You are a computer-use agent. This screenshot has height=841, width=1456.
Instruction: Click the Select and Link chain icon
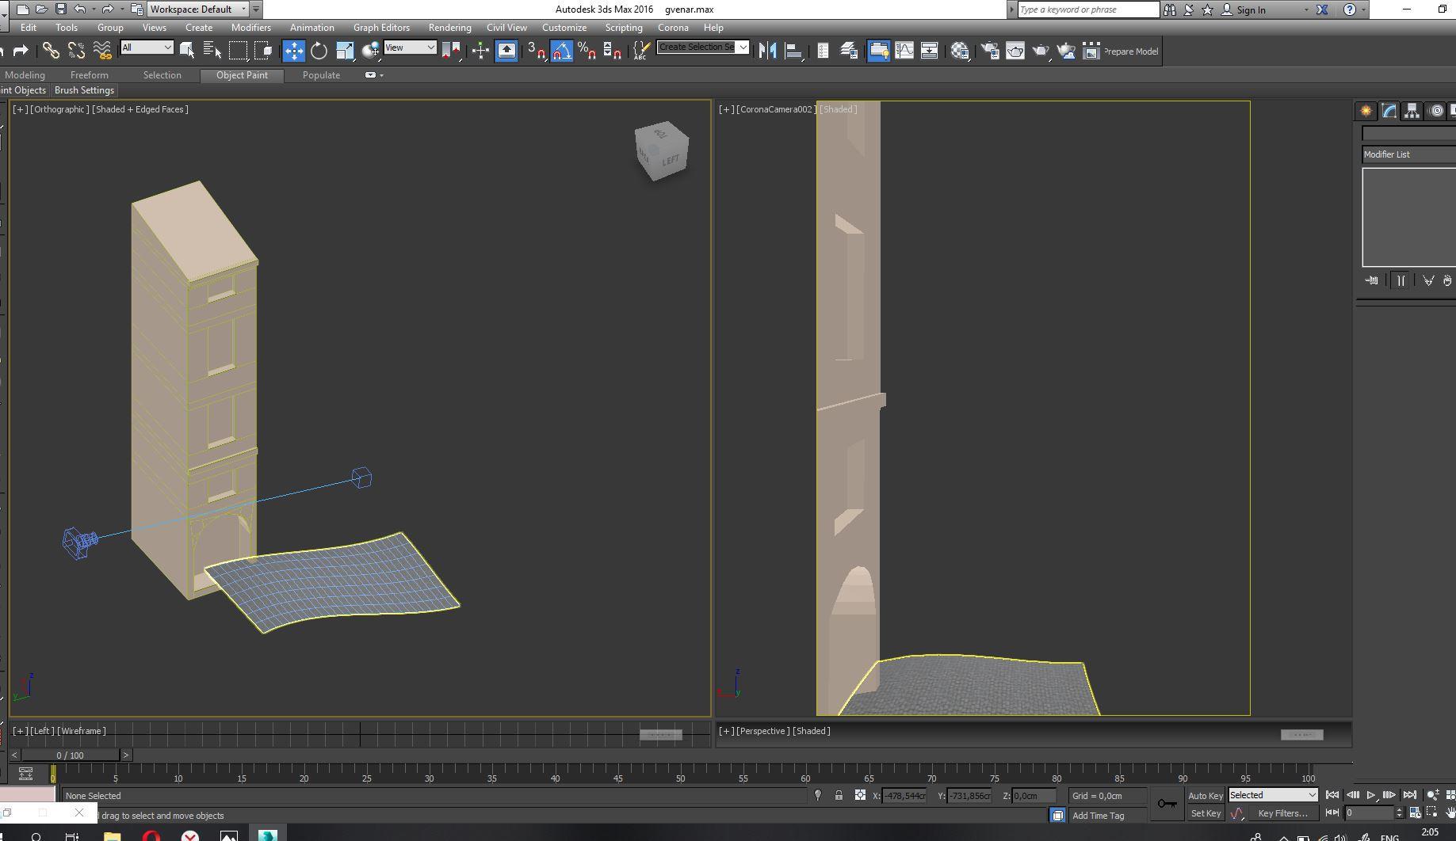coord(51,51)
